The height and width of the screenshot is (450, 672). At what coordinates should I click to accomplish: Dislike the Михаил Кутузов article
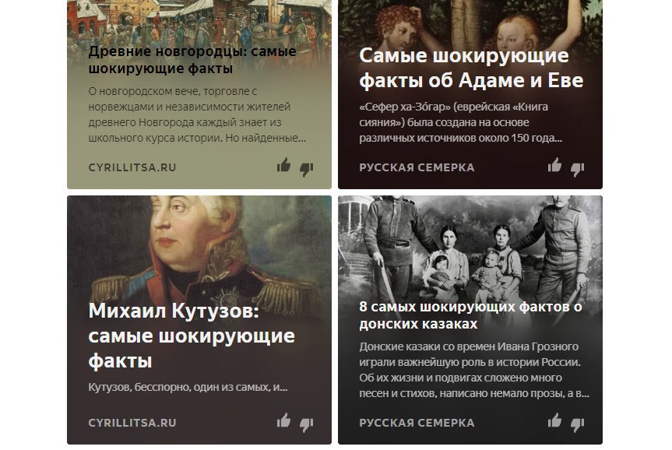coord(307,425)
